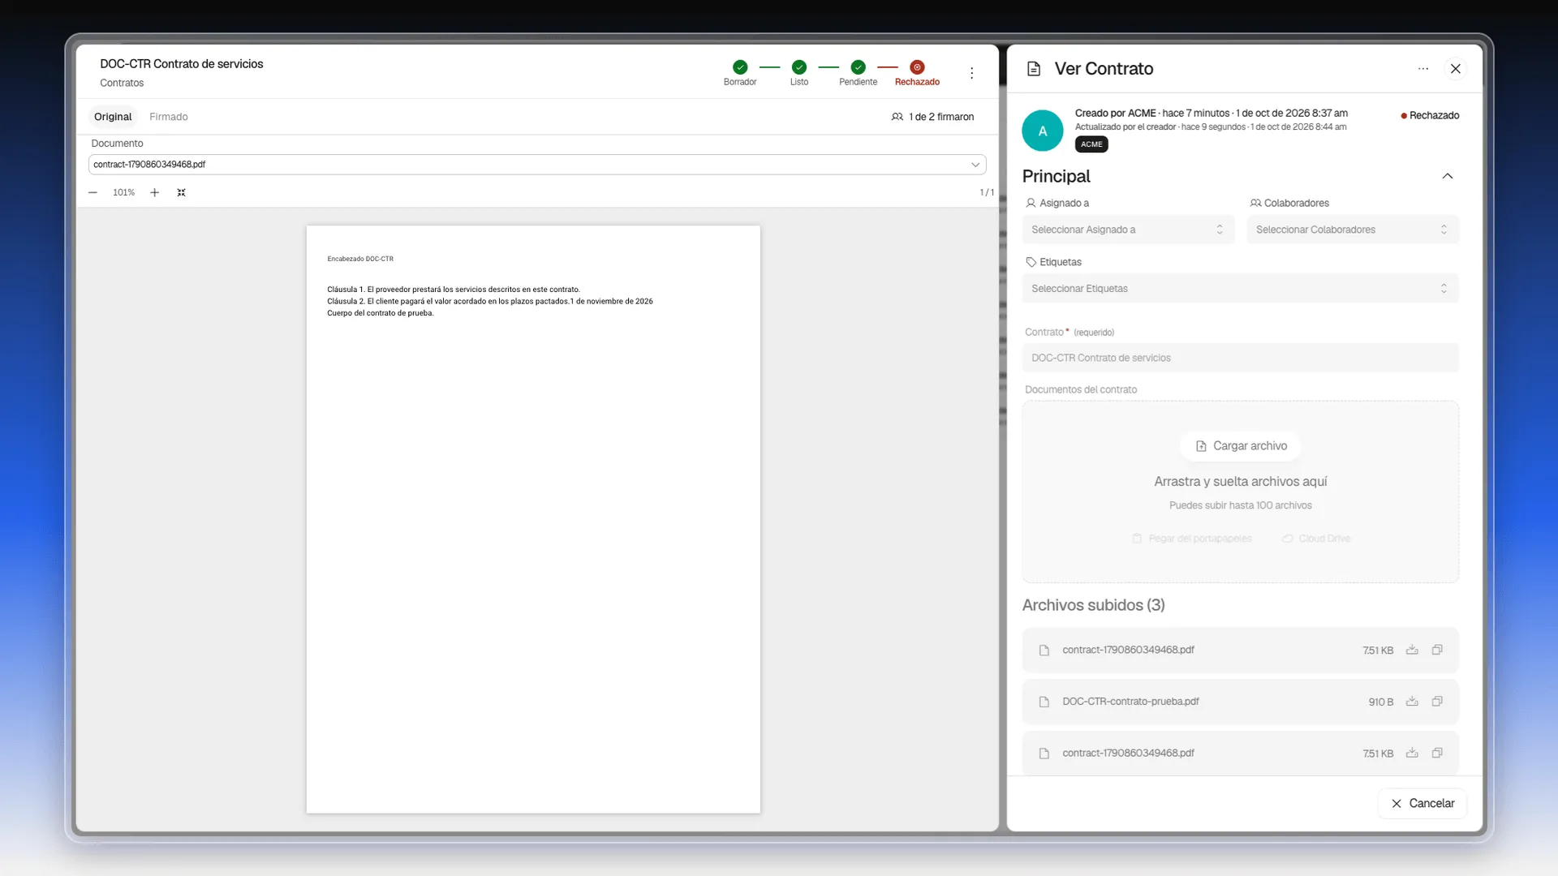Open Seleccionar Asignado a dropdown
Screen dimensions: 1558x876
pos(1128,230)
